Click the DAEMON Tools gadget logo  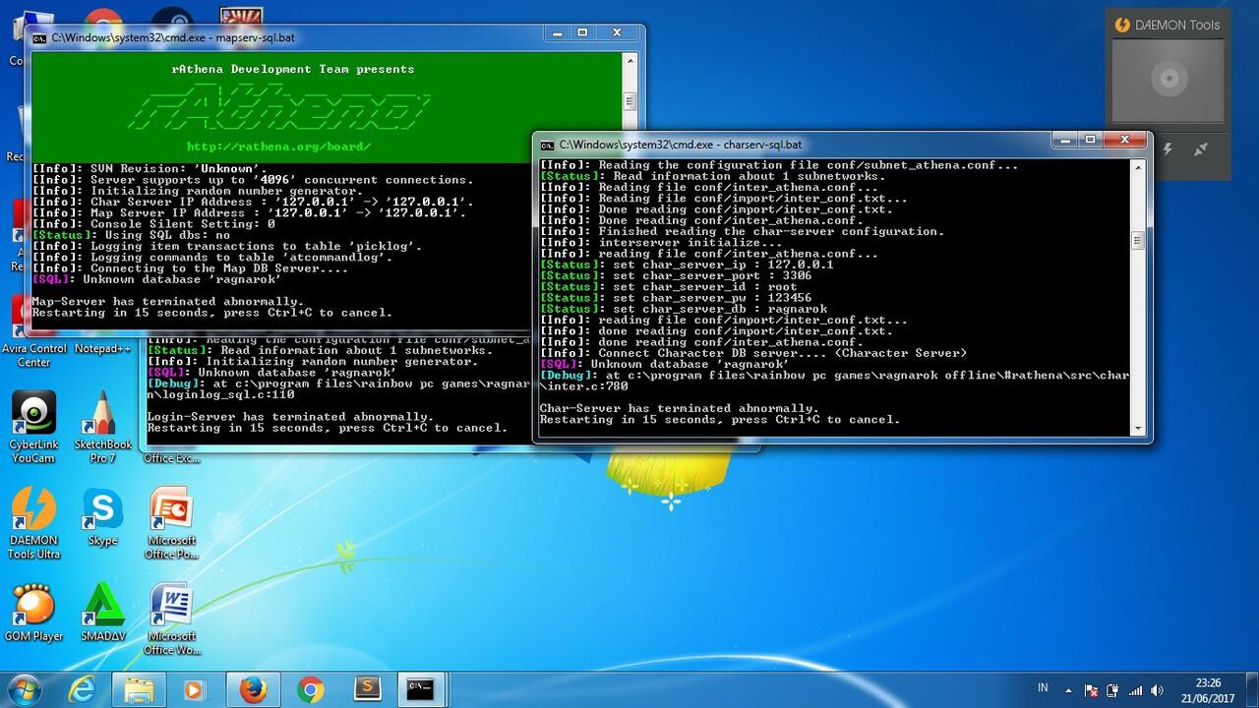(1122, 25)
